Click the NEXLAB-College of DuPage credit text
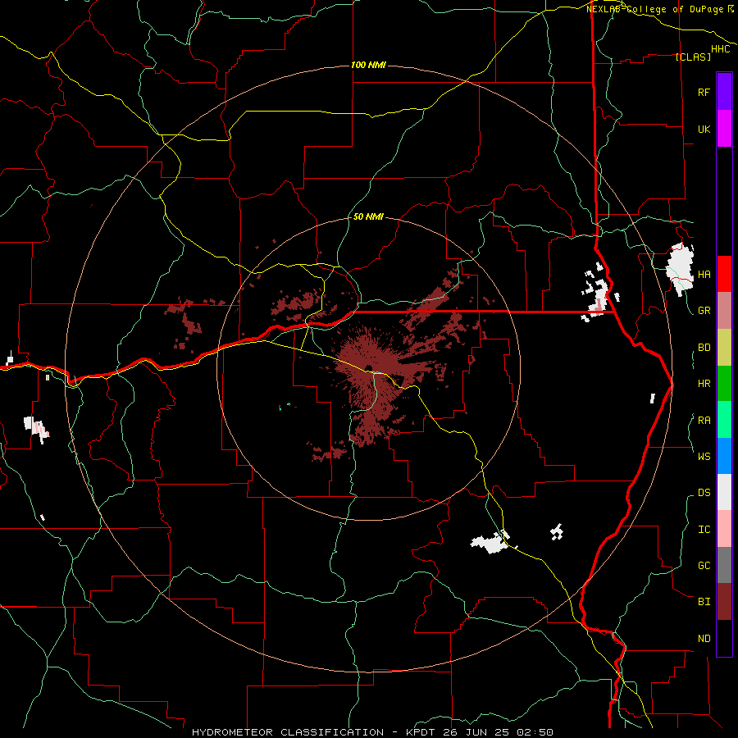The height and width of the screenshot is (738, 738). click(659, 8)
